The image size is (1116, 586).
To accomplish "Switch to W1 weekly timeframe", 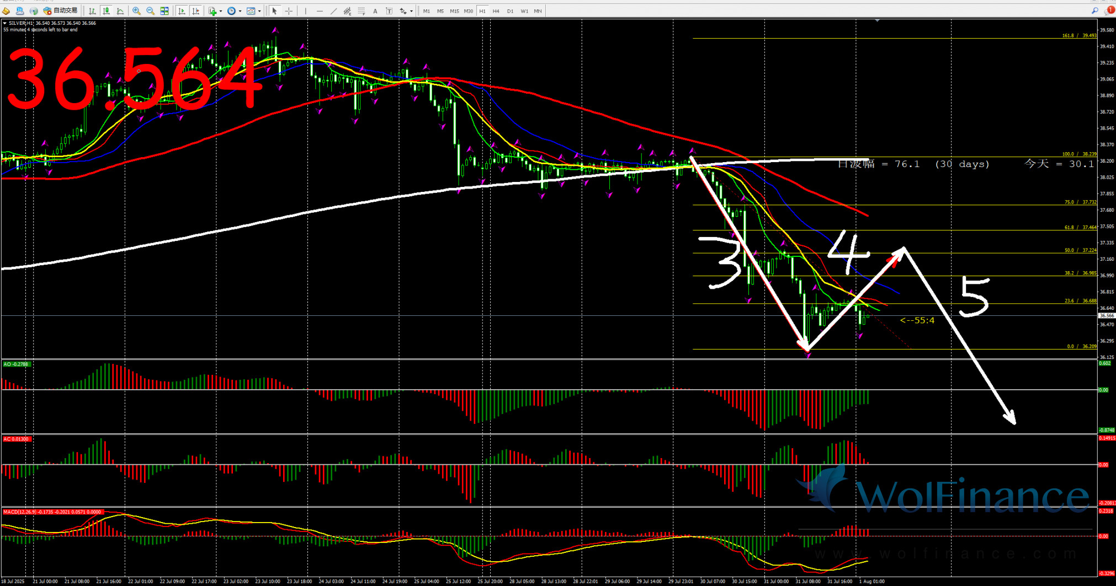I will pos(524,11).
